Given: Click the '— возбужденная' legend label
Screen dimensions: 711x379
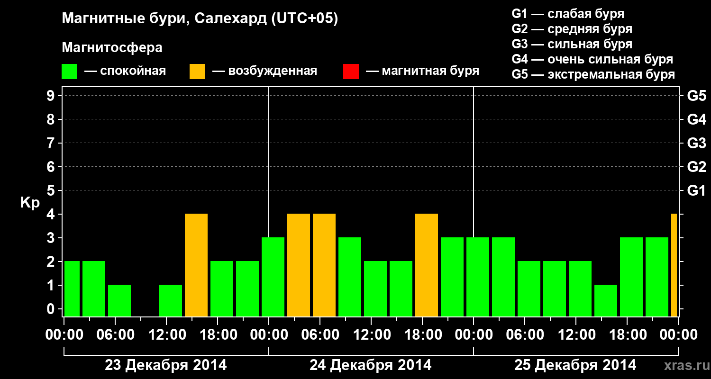Looking at the screenshot, I should [x=264, y=72].
